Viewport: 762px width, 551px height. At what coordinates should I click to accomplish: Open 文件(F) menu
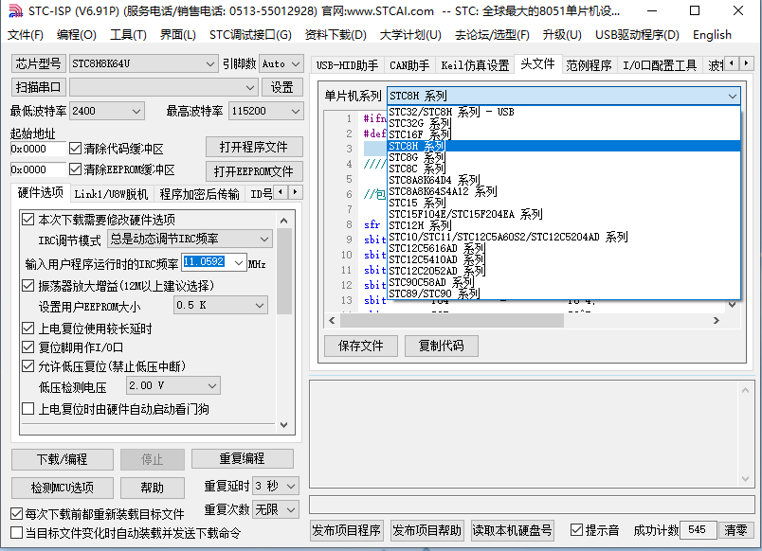(26, 35)
